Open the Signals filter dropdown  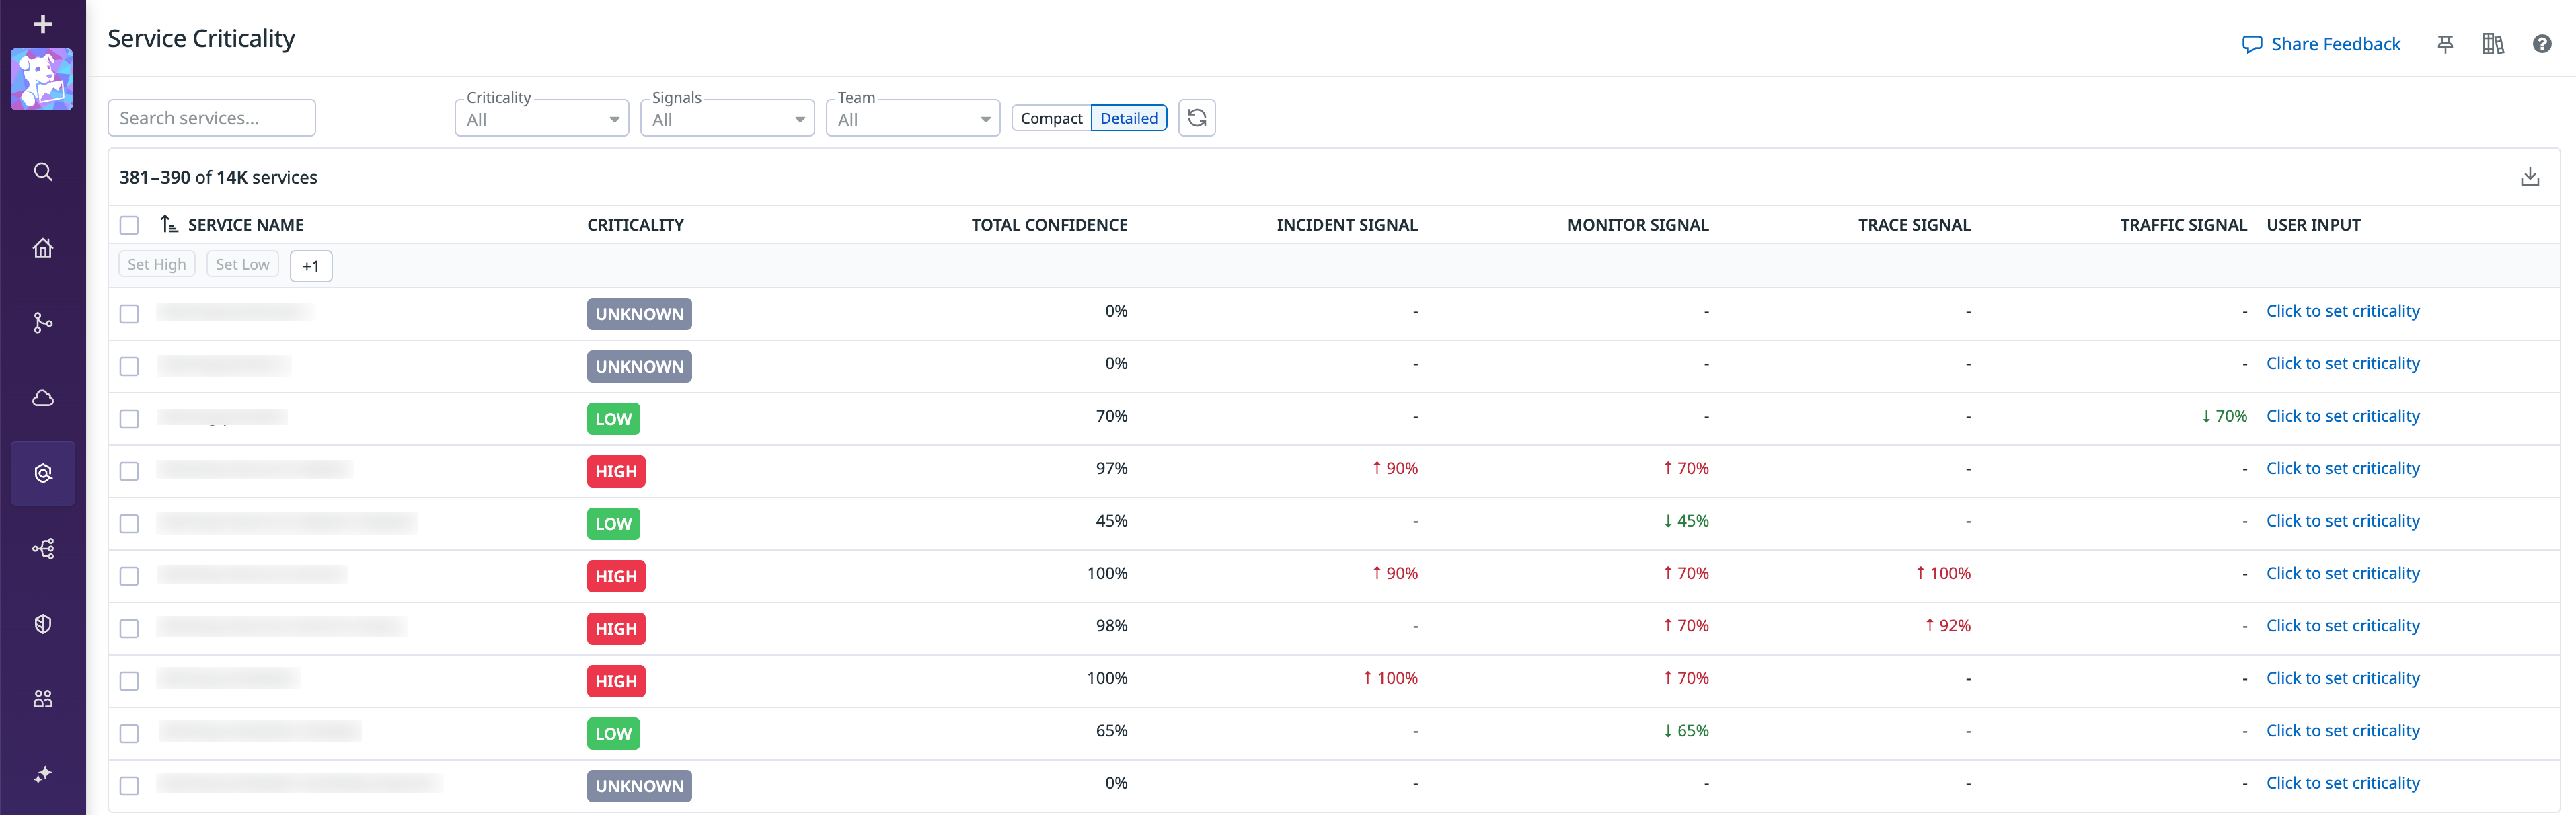point(727,119)
